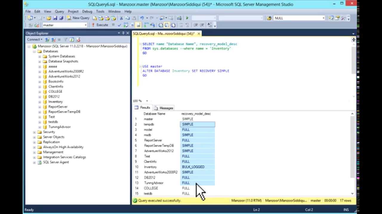Viewport: 382px width, 214px height.
Task: Expand the Management folder node
Action: pyautogui.click(x=34, y=152)
